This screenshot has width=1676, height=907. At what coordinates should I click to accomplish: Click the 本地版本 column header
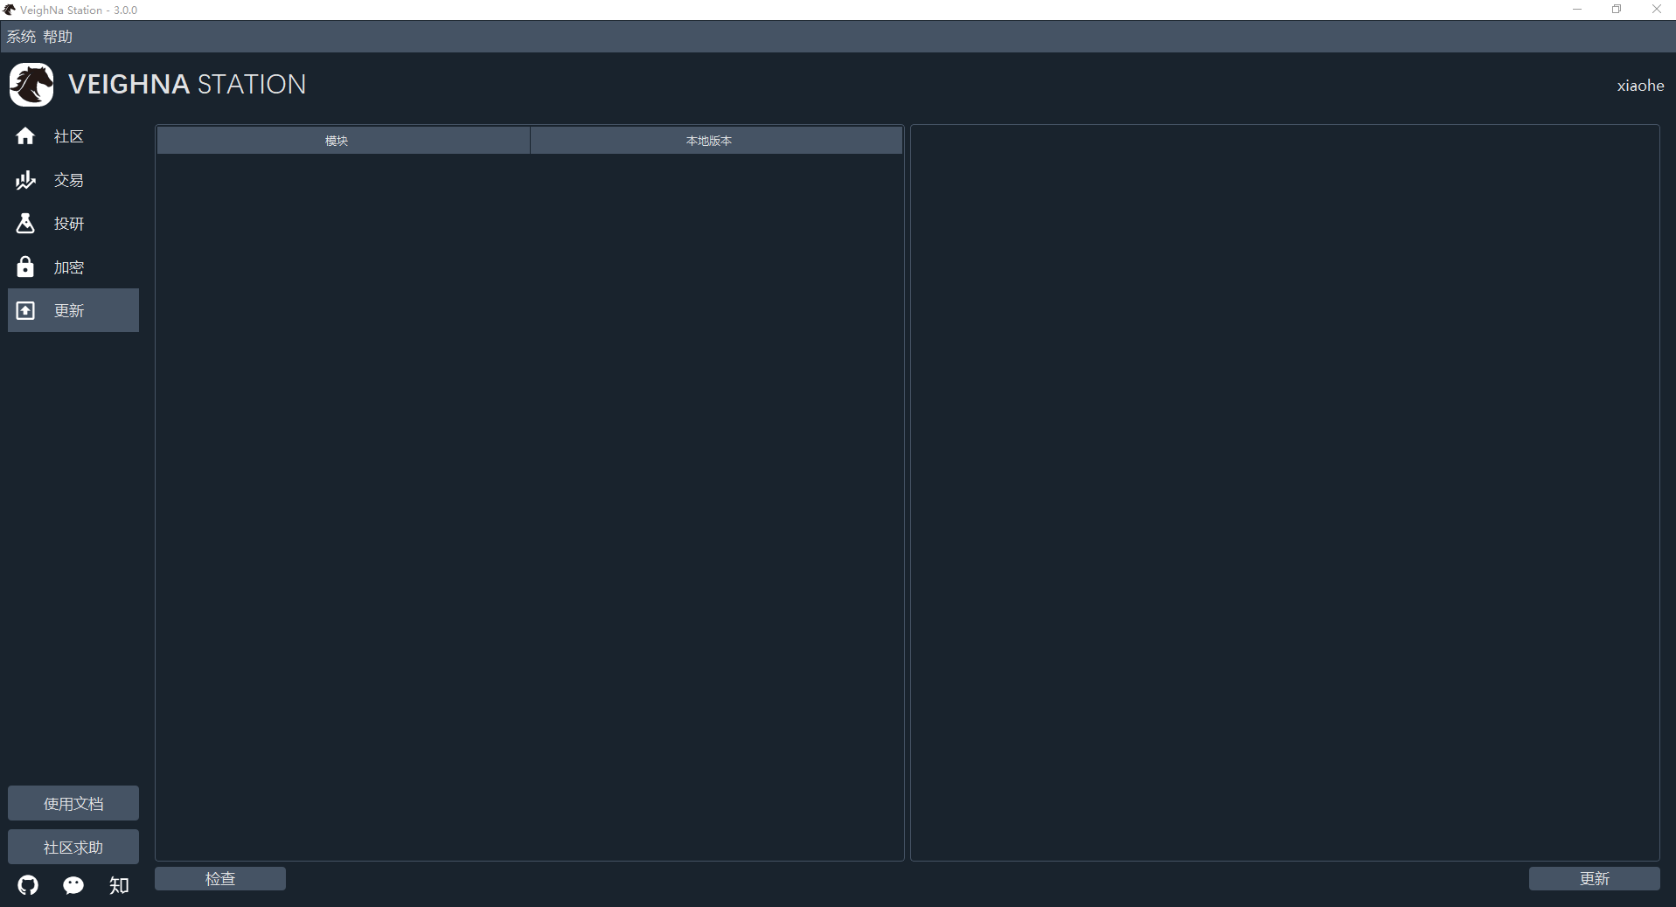708,140
